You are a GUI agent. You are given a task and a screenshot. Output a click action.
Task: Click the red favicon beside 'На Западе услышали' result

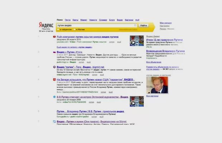(x=54, y=80)
